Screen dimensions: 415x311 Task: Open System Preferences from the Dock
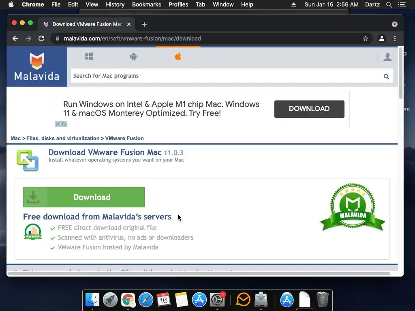217,300
